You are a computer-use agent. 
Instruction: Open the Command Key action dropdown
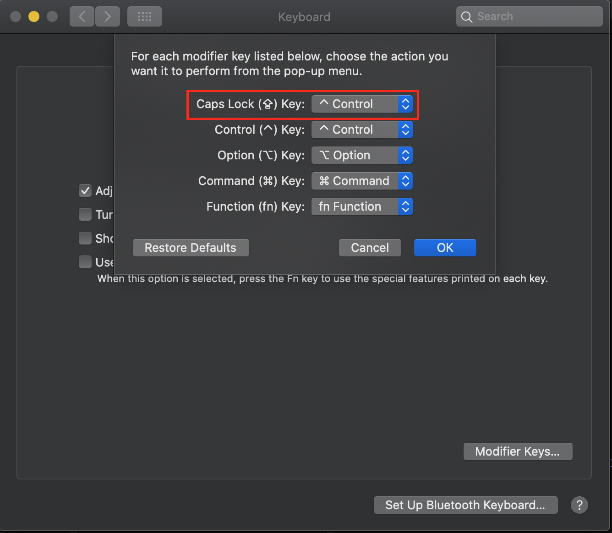click(362, 181)
